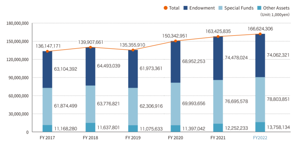
Task: Click the FY 2017 axis label
Action: [47, 138]
